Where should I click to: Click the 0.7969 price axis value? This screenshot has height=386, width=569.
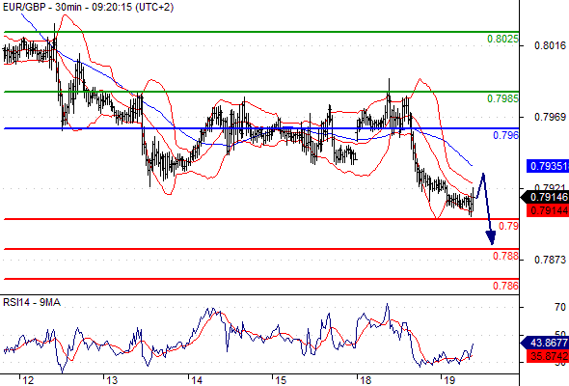click(x=550, y=117)
